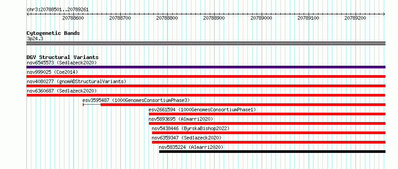Click the Cytogenetic Bands track title

(x=53, y=33)
